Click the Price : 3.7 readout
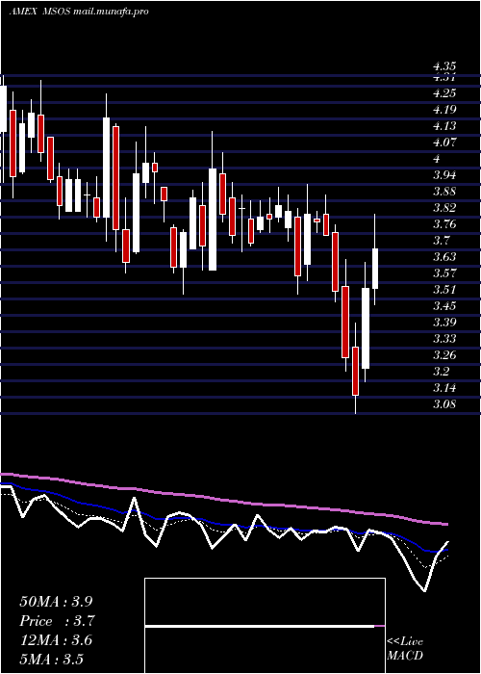Image resolution: width=481 pixels, height=674 pixels. (57, 621)
